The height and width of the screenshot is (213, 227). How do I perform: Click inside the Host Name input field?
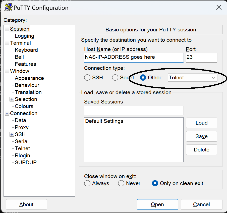click(133, 58)
